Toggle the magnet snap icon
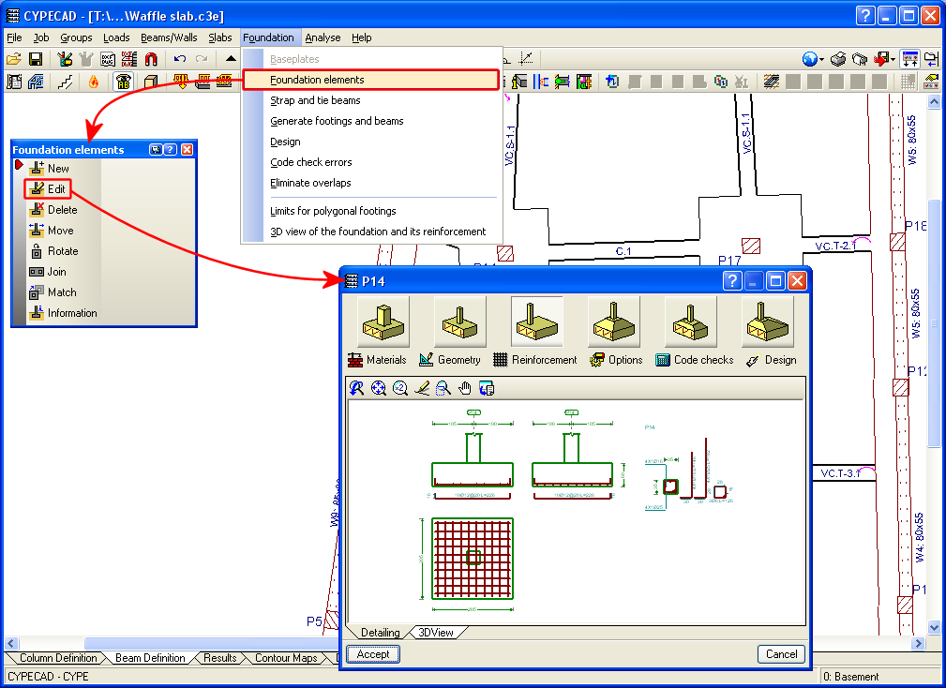The width and height of the screenshot is (946, 688). [x=151, y=59]
